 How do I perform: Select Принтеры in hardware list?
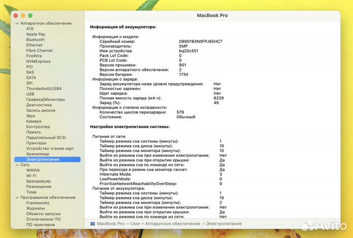click(36, 143)
